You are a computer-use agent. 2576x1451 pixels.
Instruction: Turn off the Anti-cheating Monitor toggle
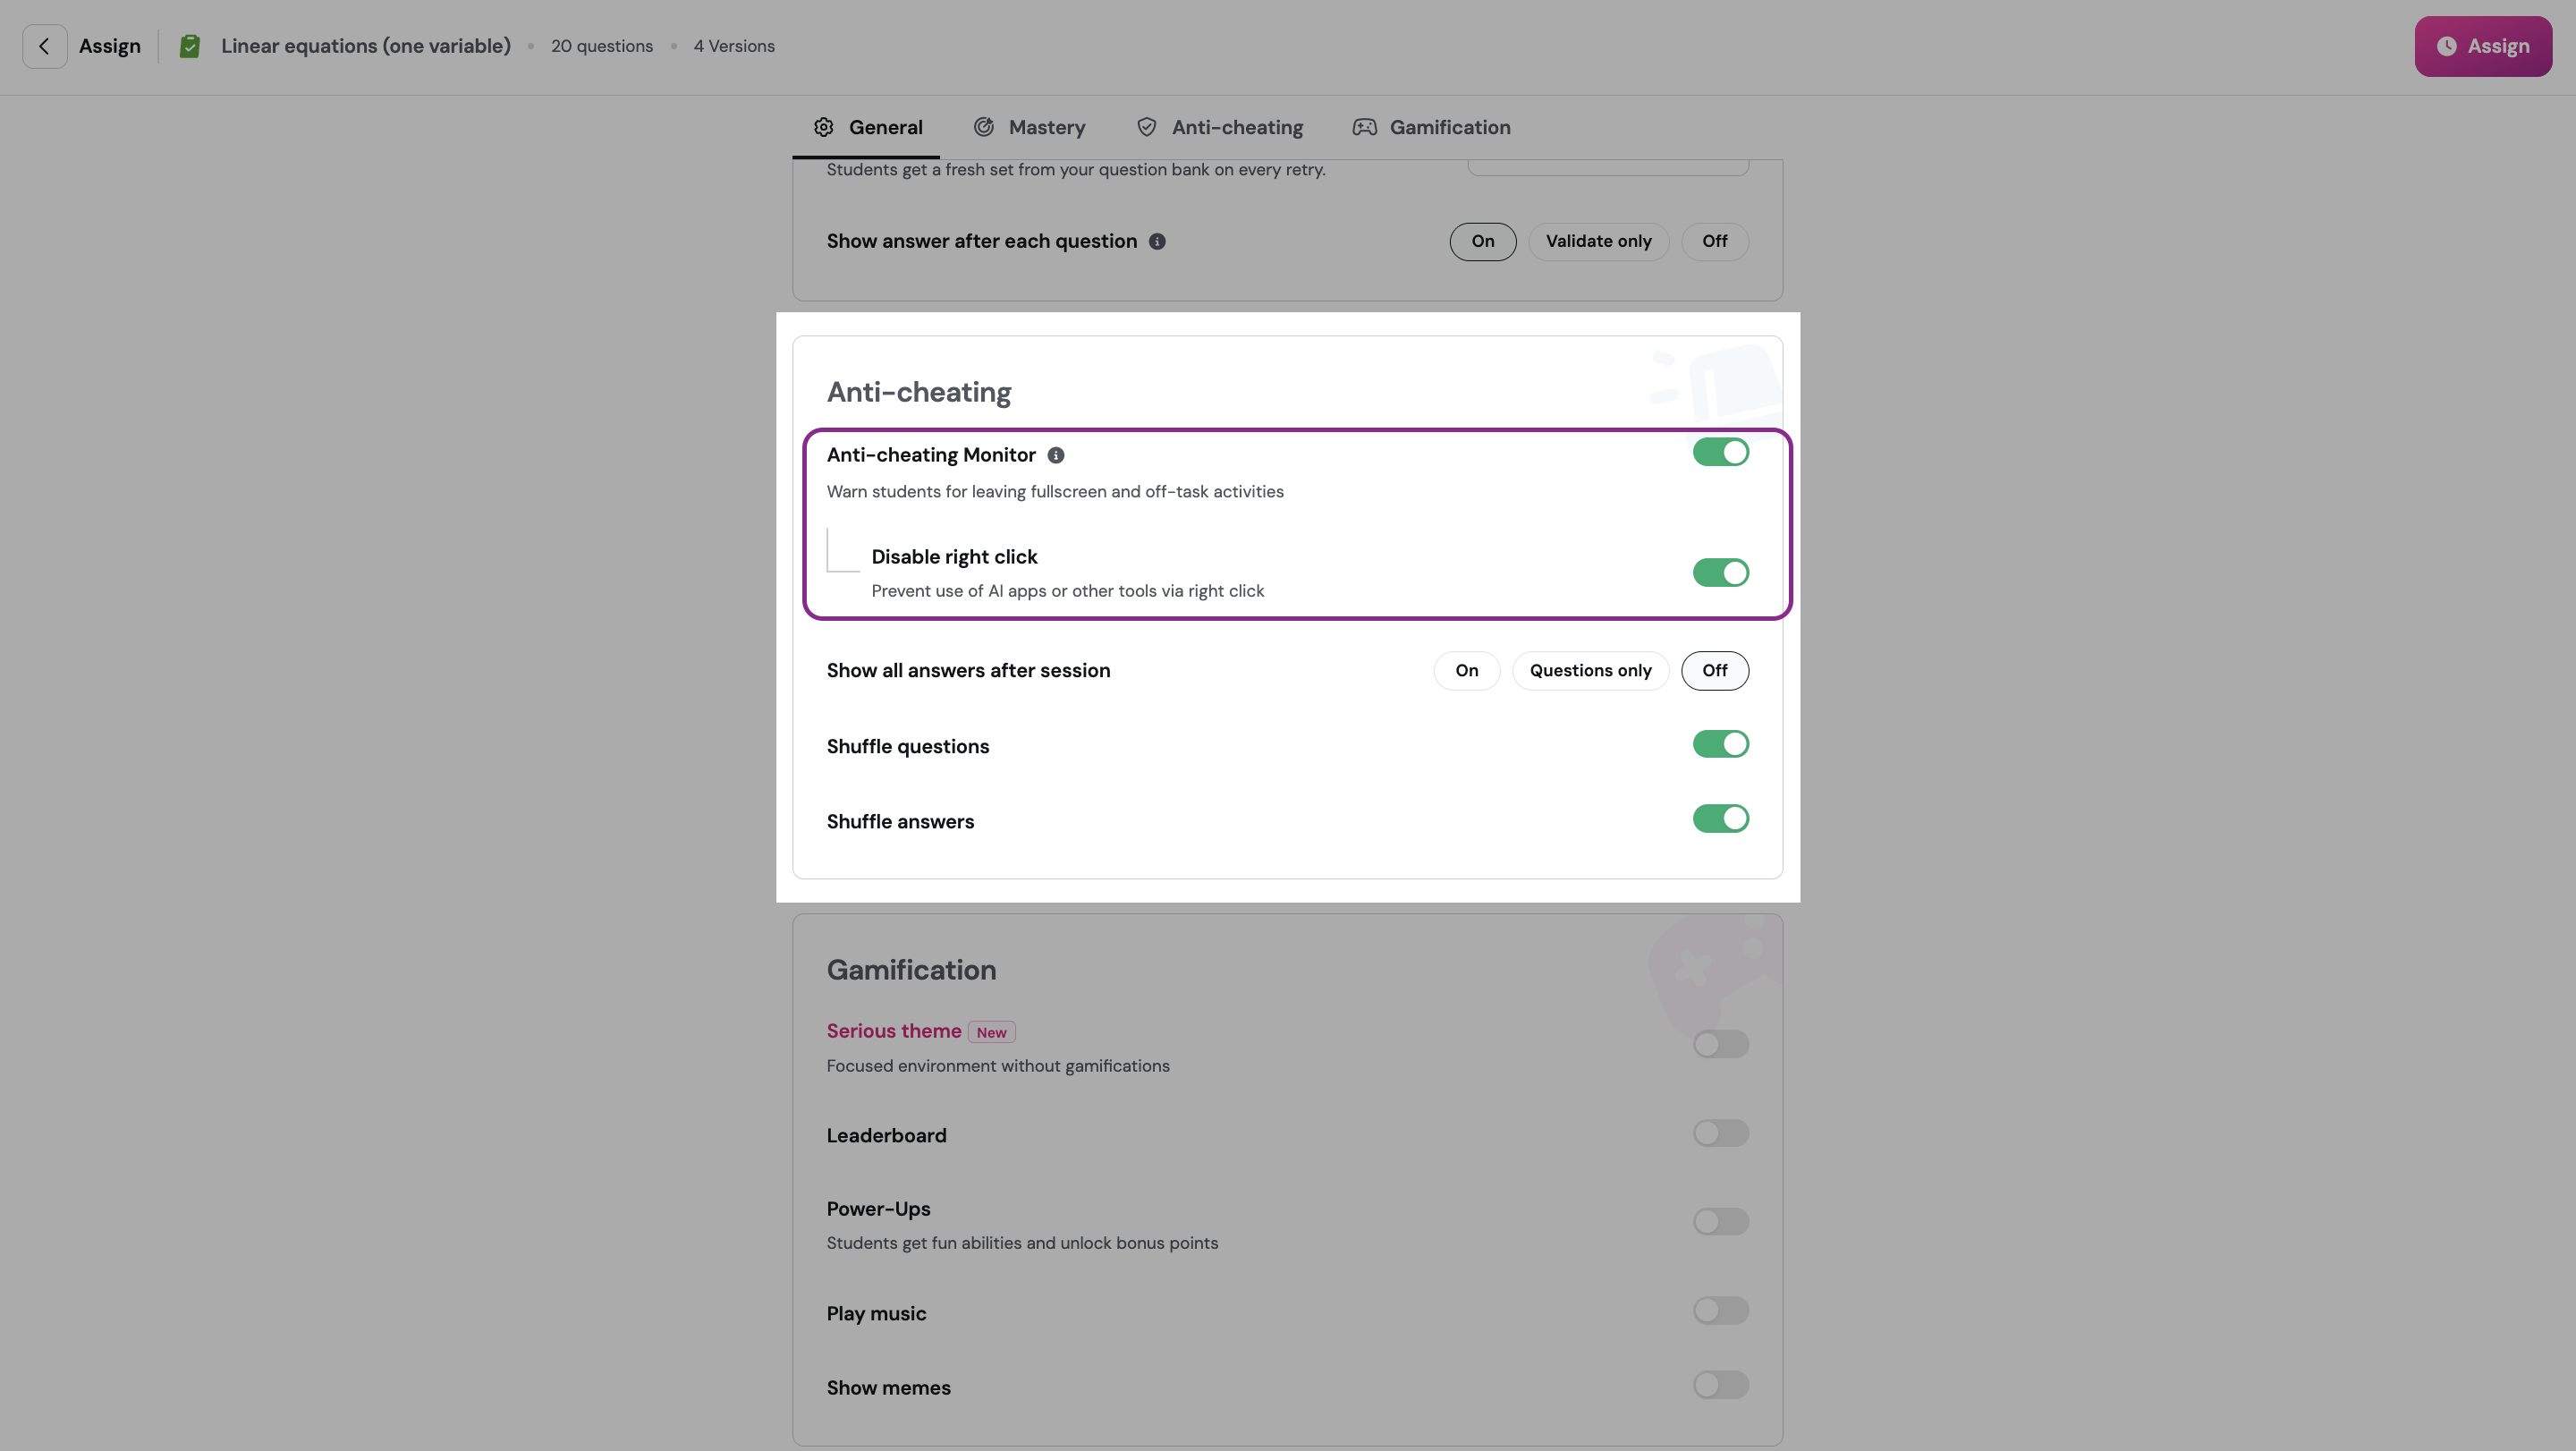click(1720, 452)
